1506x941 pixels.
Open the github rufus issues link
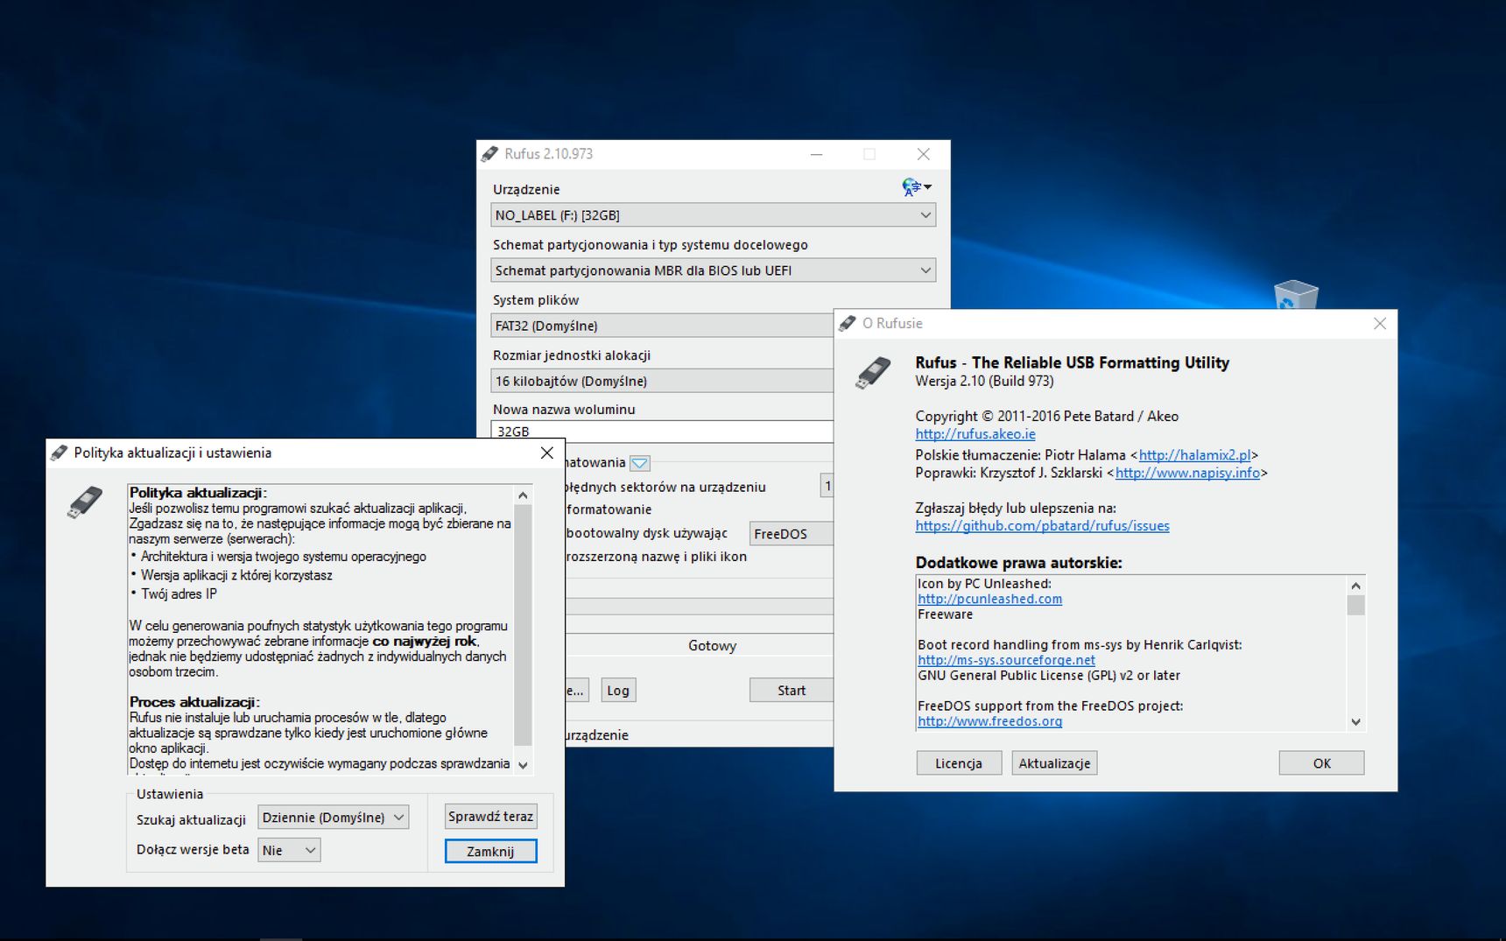1042,526
